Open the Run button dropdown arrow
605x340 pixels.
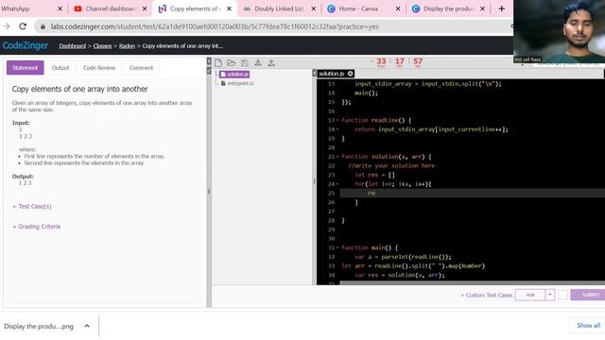(550, 295)
